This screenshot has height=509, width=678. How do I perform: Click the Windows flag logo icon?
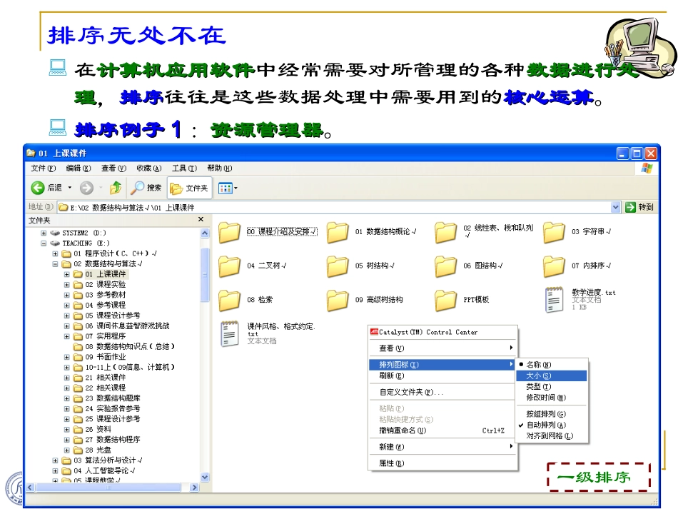click(647, 168)
